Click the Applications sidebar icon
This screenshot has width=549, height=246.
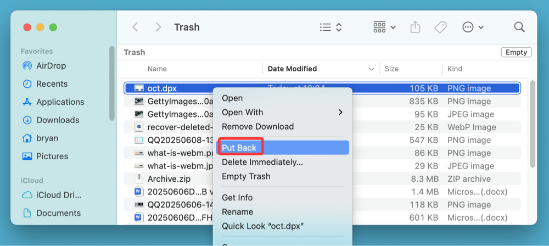coord(27,102)
